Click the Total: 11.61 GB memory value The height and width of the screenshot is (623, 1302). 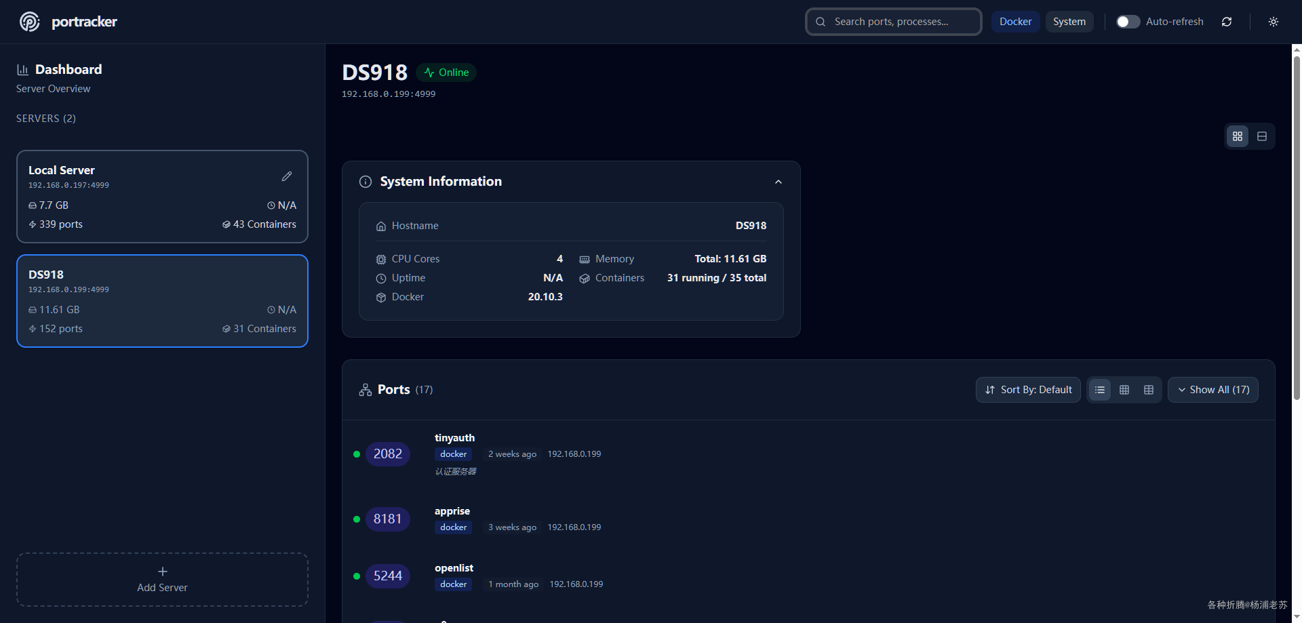[x=730, y=259]
